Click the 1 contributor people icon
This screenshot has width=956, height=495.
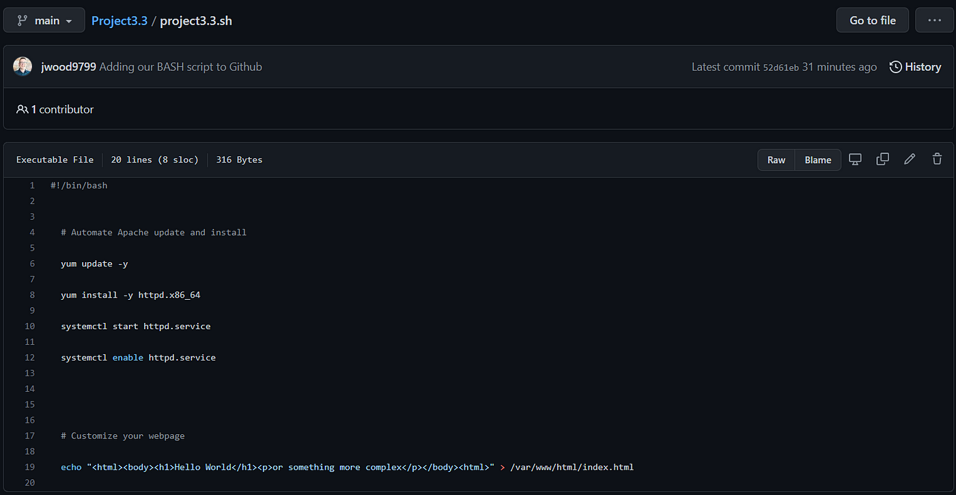[23, 109]
